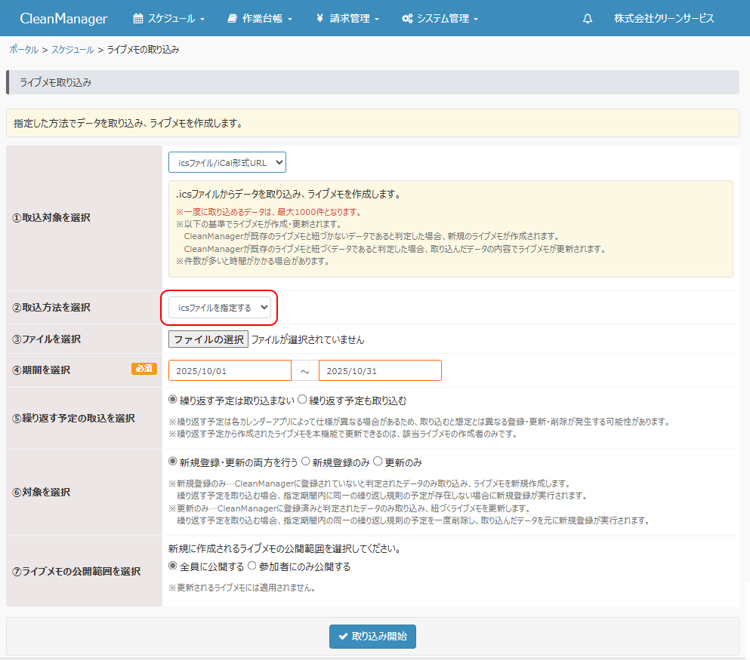Viewport: 750px width, 660px height.
Task: Go to スケジュール breadcrumb link
Action: click(73, 49)
